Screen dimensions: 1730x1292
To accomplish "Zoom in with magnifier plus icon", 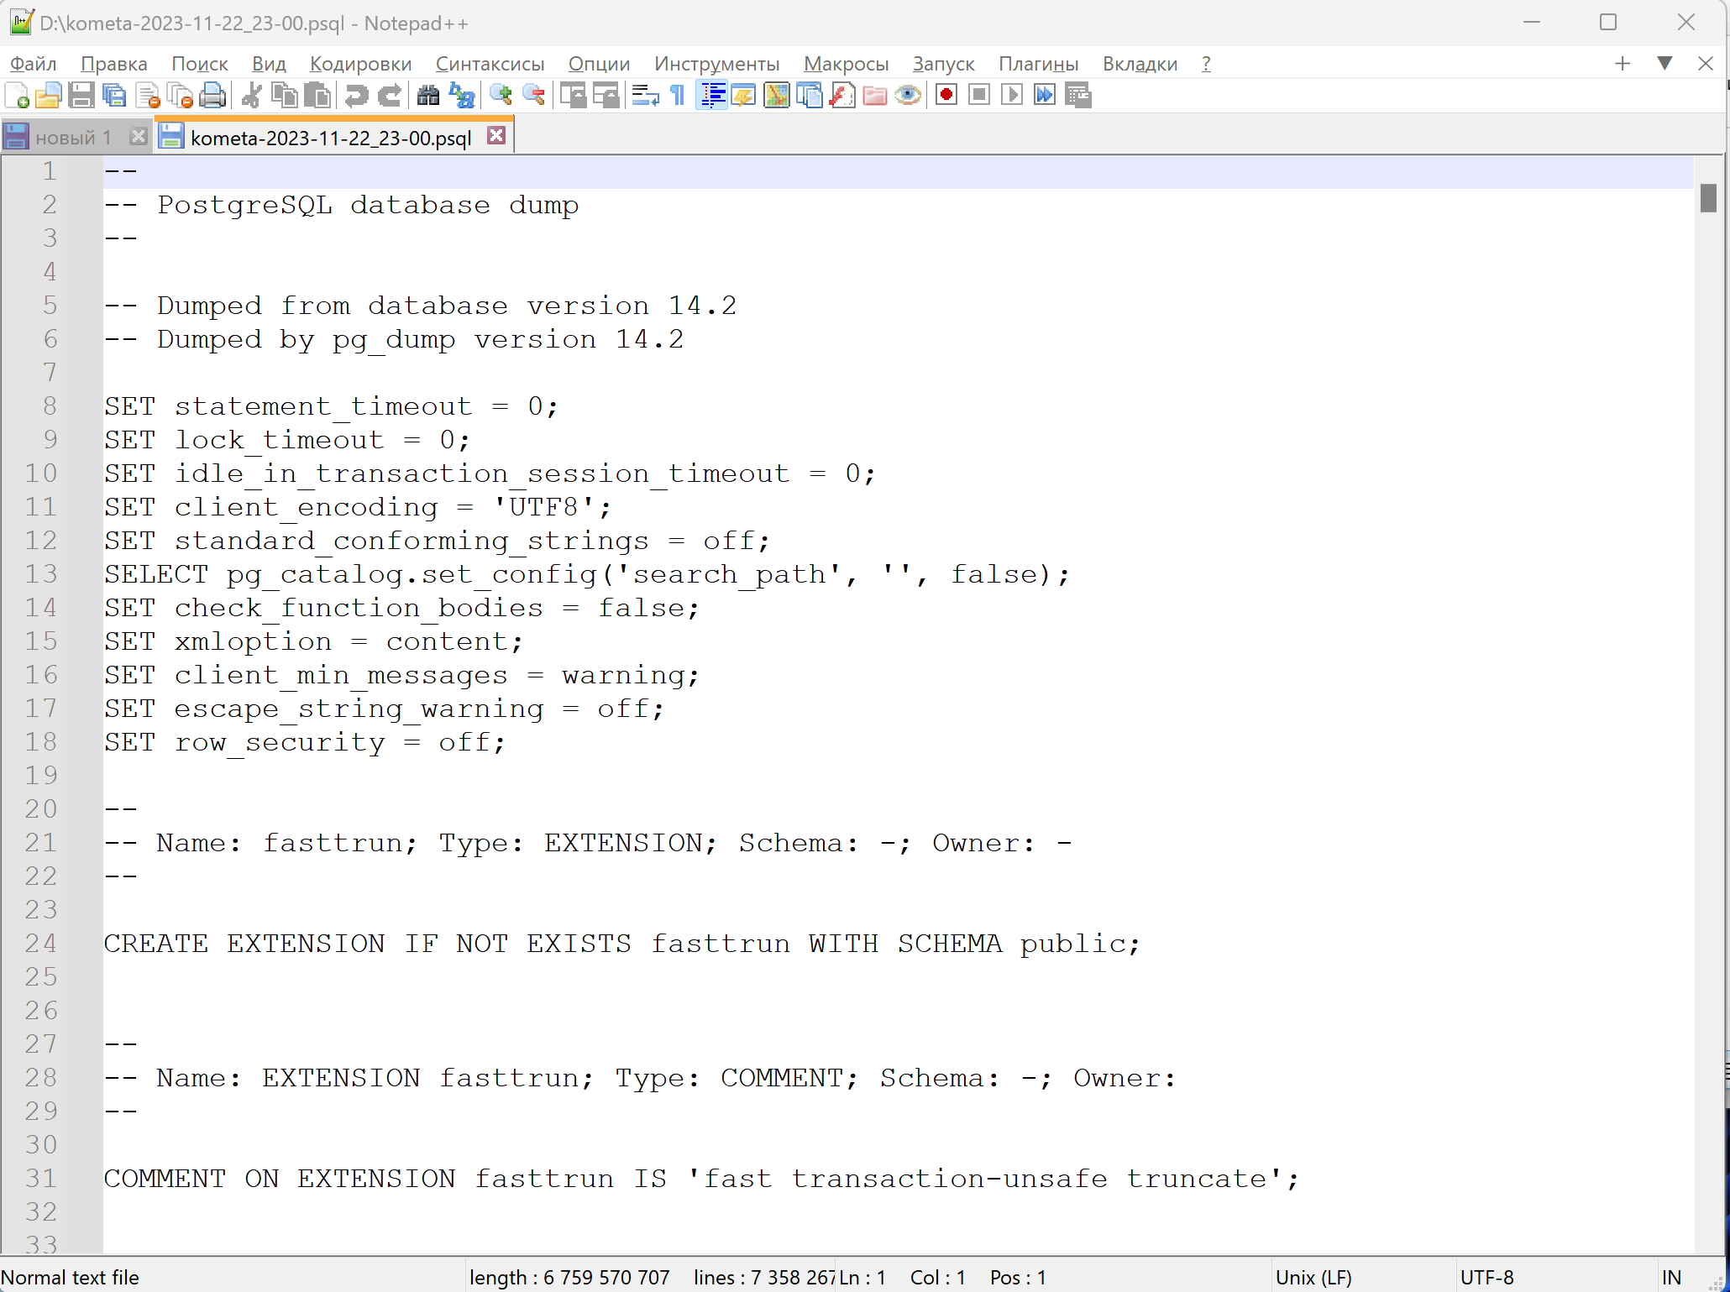I will click(501, 96).
